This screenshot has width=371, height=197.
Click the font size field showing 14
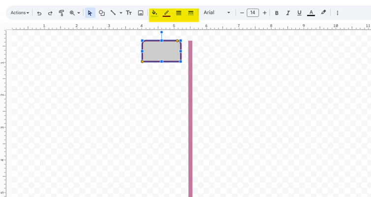[253, 12]
